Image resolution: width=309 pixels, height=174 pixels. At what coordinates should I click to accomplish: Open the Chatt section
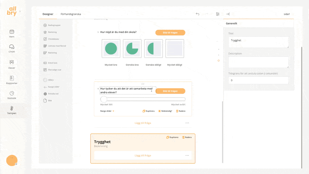click(12, 49)
